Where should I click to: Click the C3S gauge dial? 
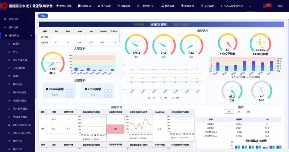pos(232,90)
